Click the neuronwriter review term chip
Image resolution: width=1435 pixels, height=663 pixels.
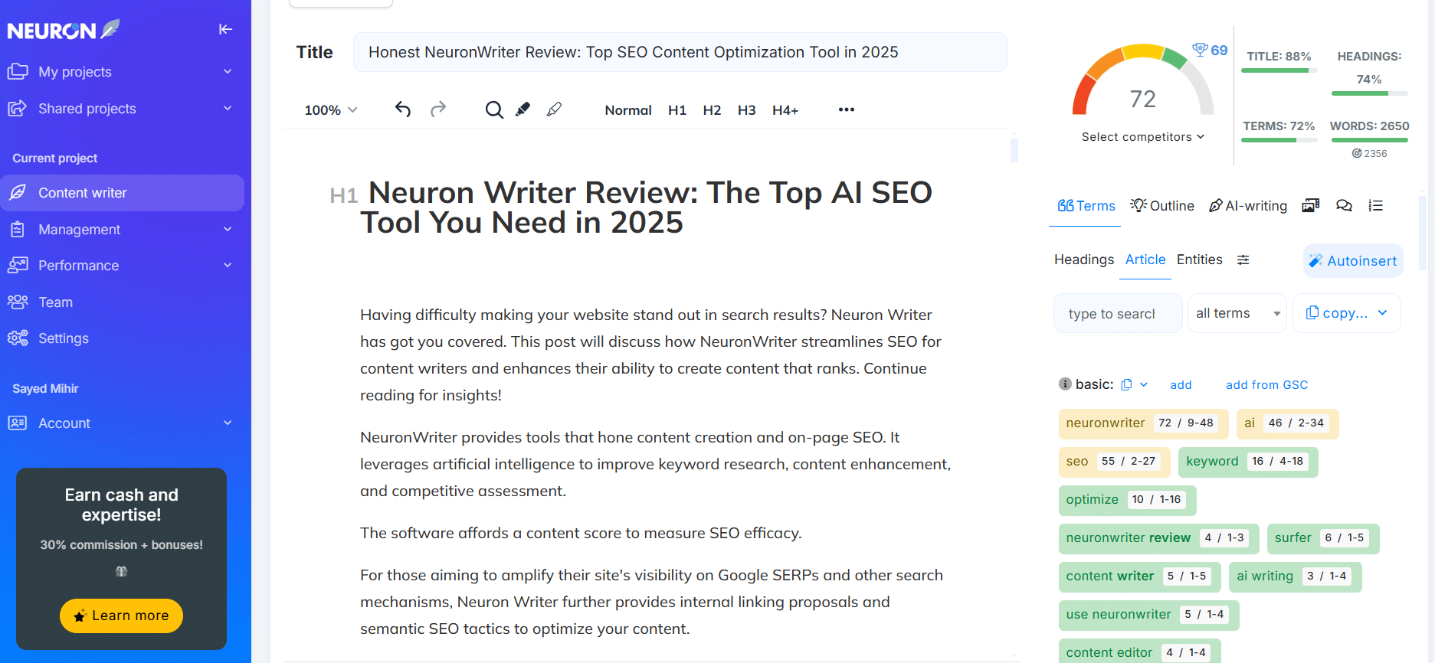1158,538
